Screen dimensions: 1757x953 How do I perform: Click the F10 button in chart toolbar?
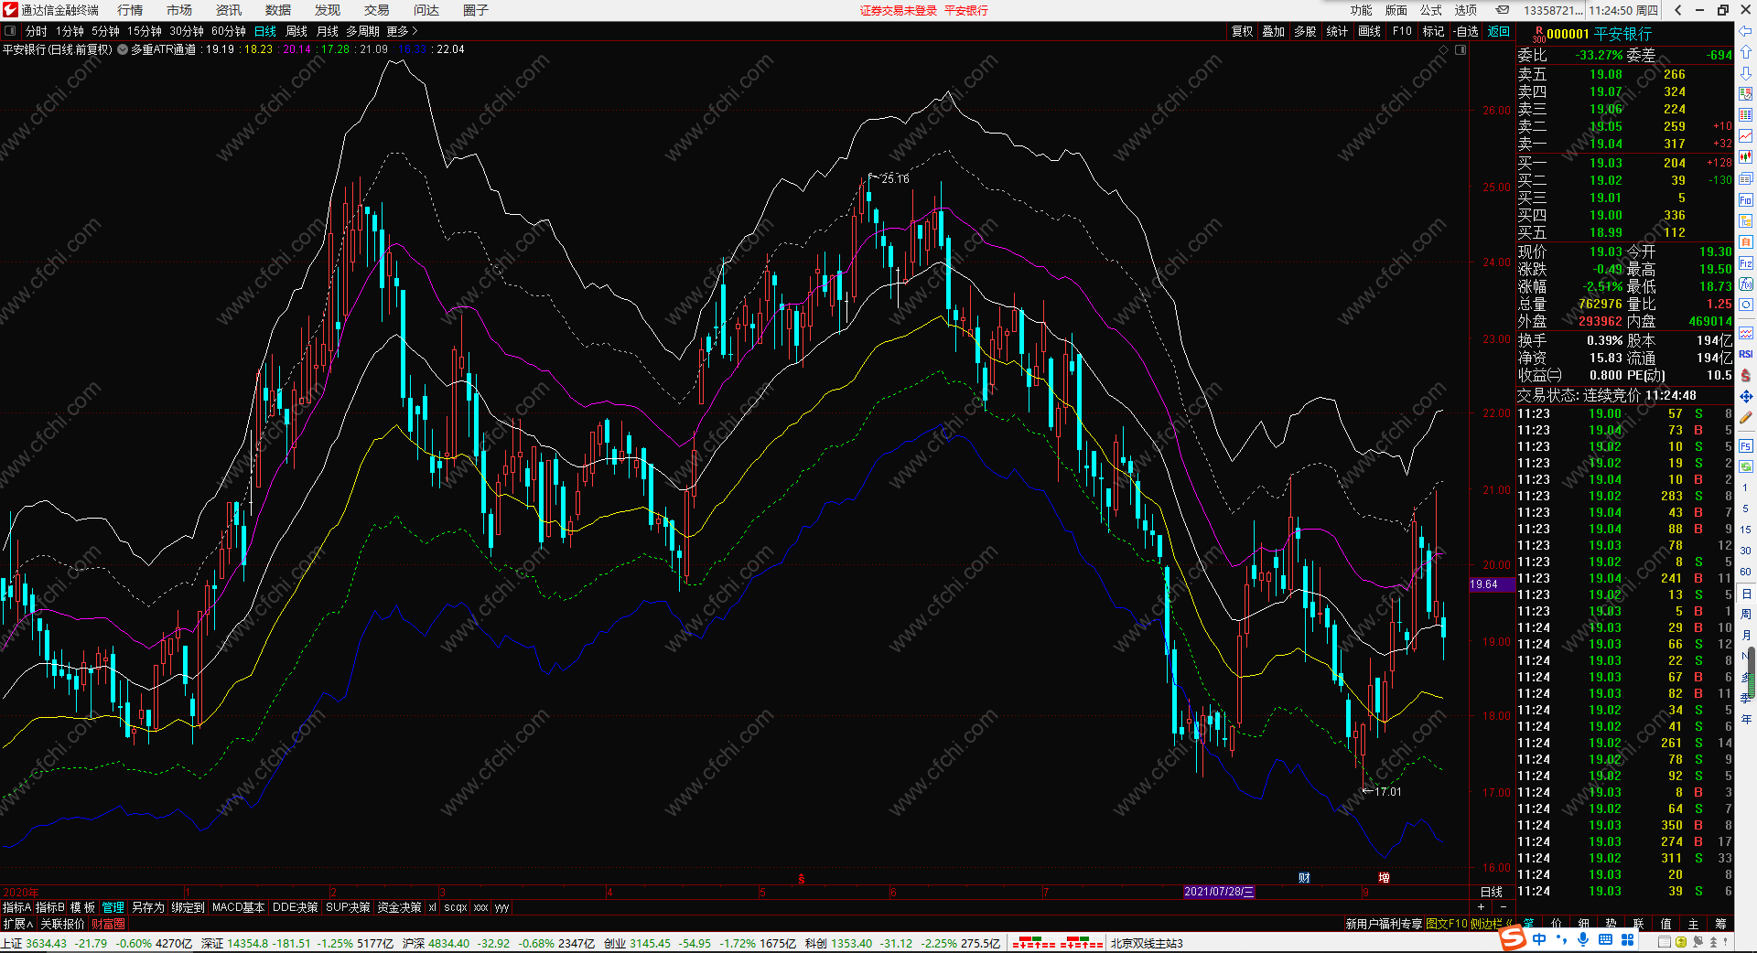pos(1402,31)
